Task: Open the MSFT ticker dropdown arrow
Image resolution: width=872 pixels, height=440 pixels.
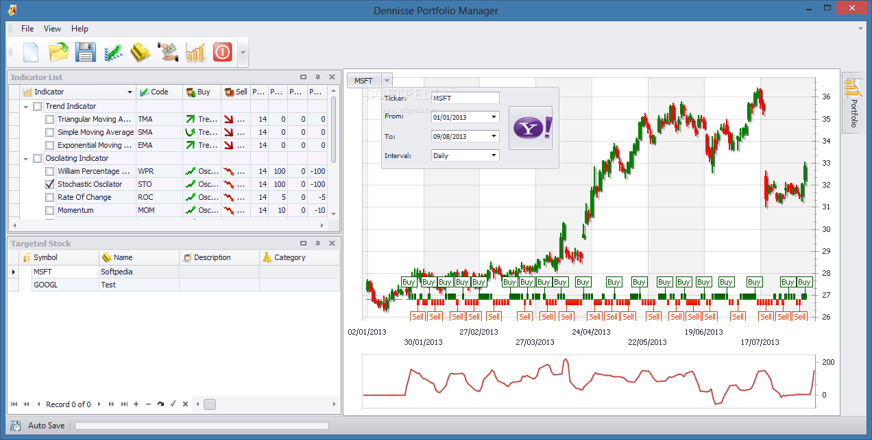Action: 387,81
